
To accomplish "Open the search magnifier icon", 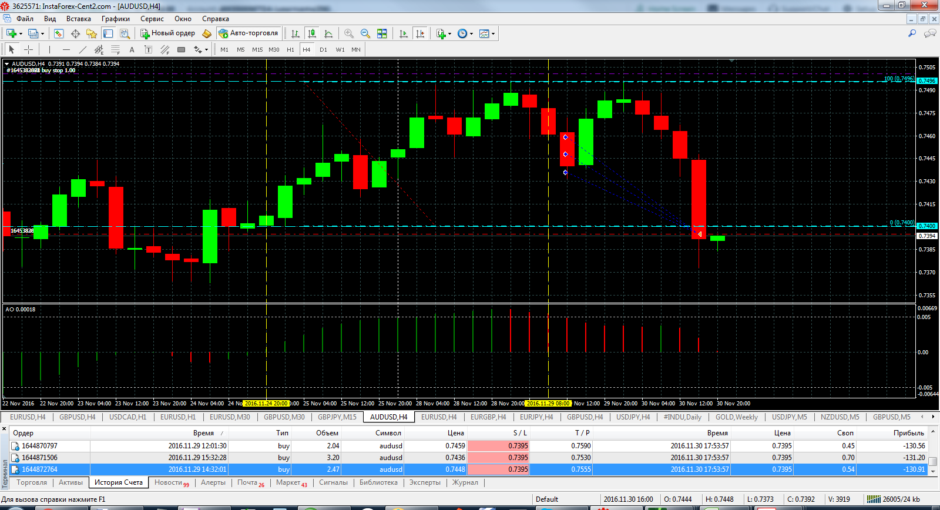I will (x=912, y=33).
